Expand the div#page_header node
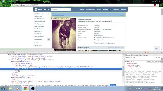Screen dimensions: 163x91 coord(10,56)
